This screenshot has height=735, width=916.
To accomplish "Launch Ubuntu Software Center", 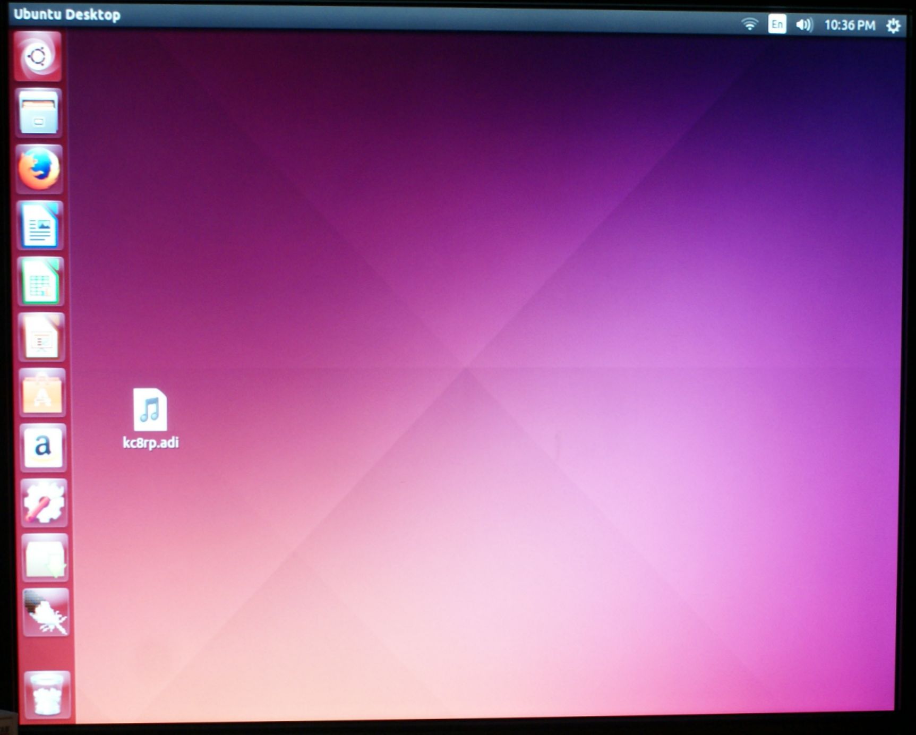I will pyautogui.click(x=42, y=394).
